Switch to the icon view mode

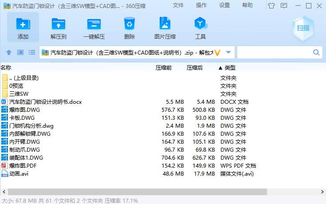click(x=20, y=52)
